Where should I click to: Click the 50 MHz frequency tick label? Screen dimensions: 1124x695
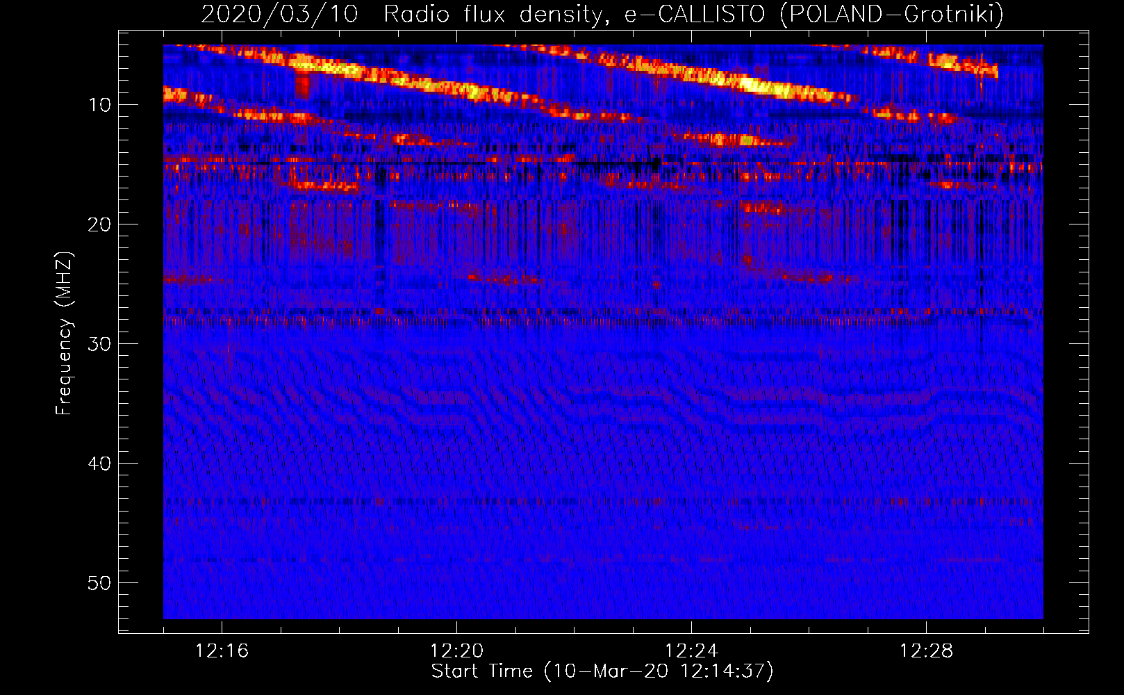100,583
